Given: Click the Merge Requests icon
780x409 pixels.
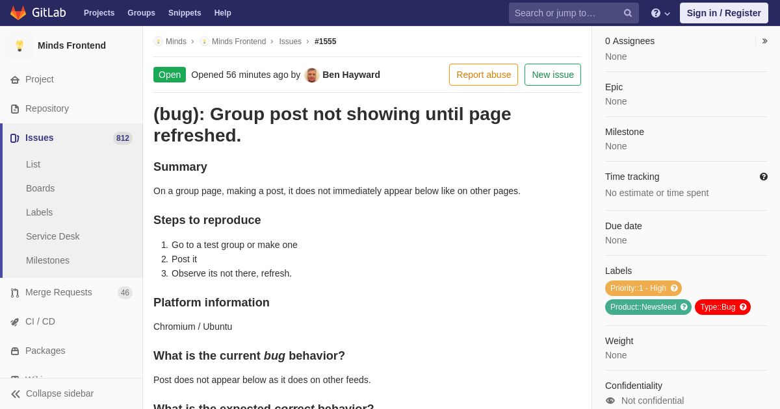Looking at the screenshot, I should 15,293.
